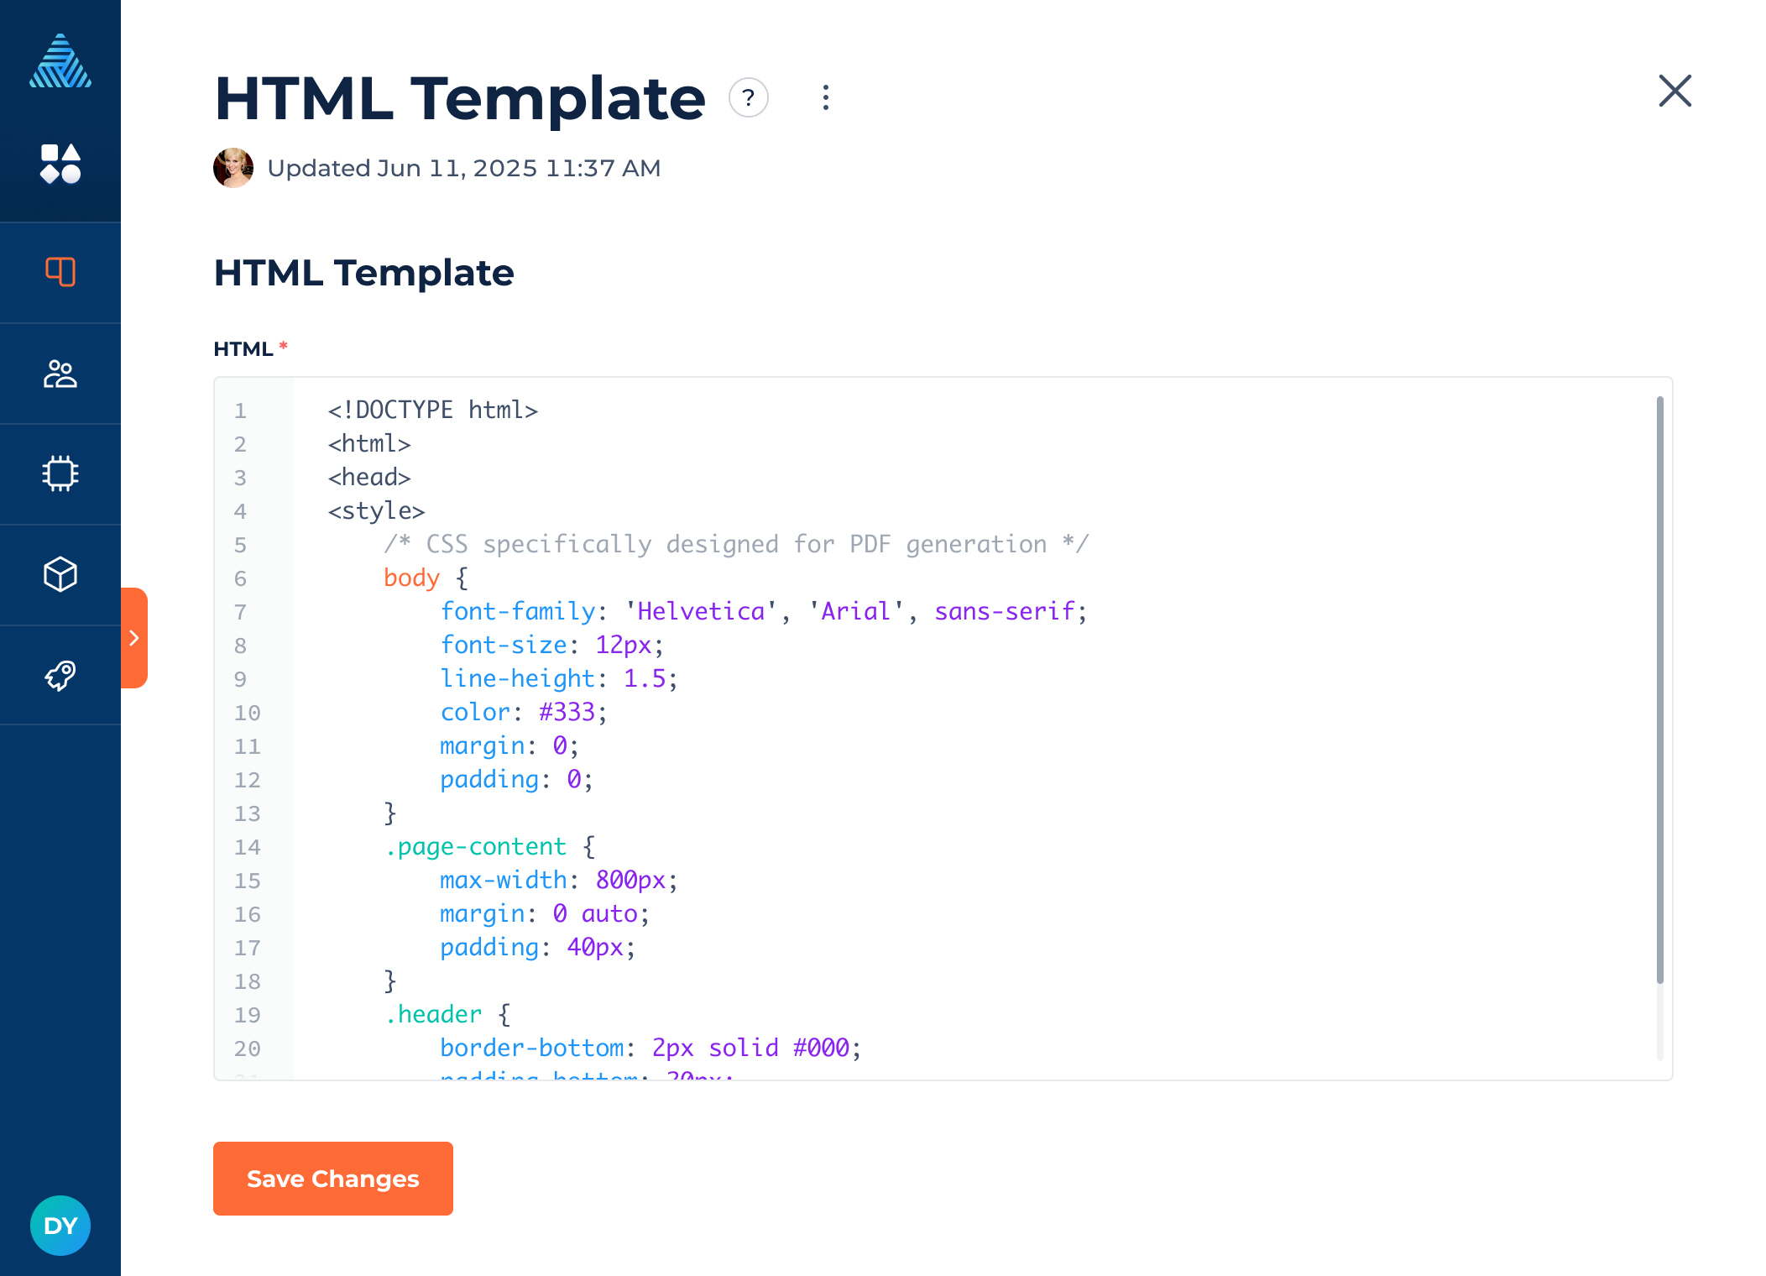Viewport: 1766px width, 1276px height.
Task: Open the three-dot more options menu
Action: pyautogui.click(x=826, y=98)
